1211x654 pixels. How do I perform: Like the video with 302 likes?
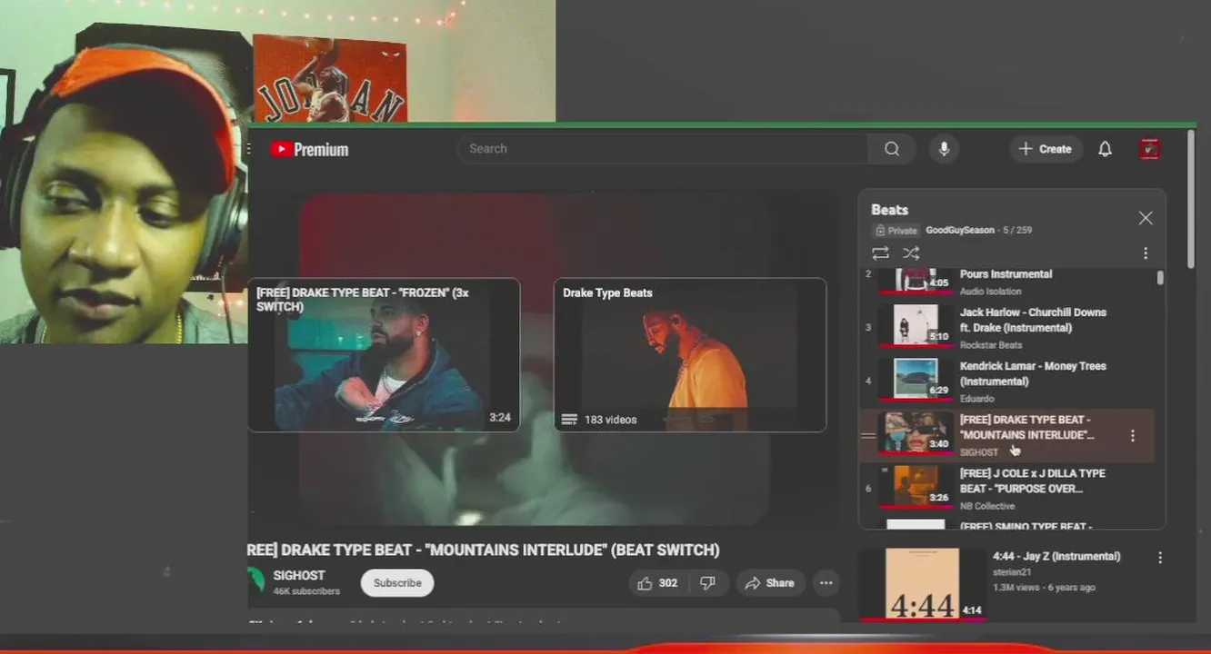[658, 583]
